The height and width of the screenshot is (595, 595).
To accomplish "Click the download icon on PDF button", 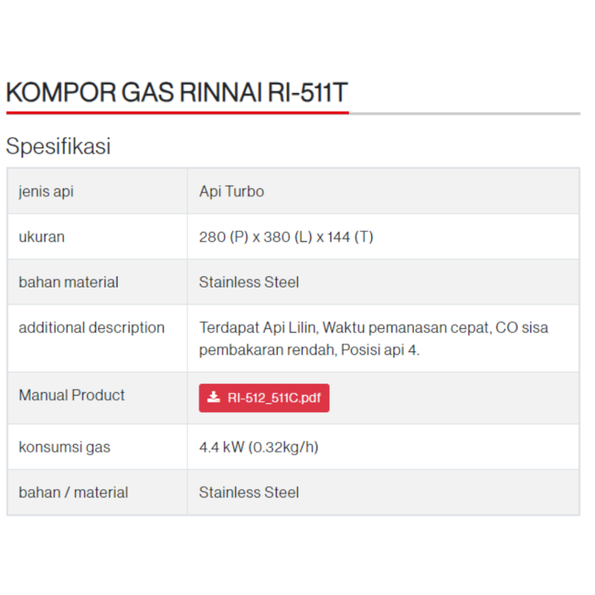I will [213, 397].
